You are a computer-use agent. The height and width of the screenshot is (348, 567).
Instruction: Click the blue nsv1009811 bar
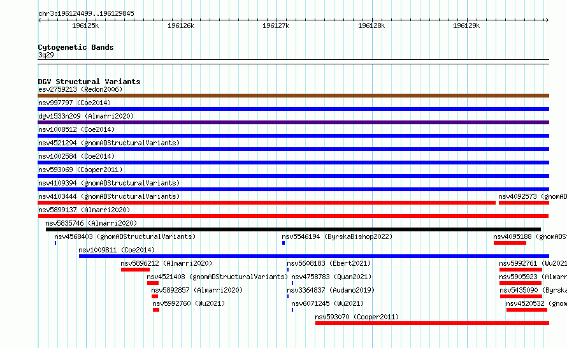click(x=314, y=256)
